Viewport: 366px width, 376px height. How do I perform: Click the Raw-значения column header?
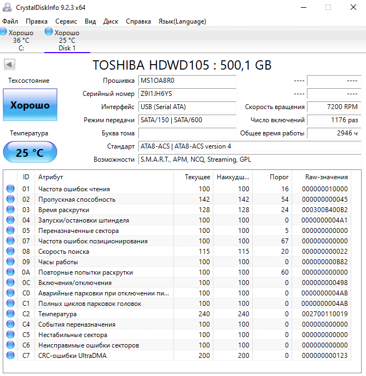(x=327, y=177)
